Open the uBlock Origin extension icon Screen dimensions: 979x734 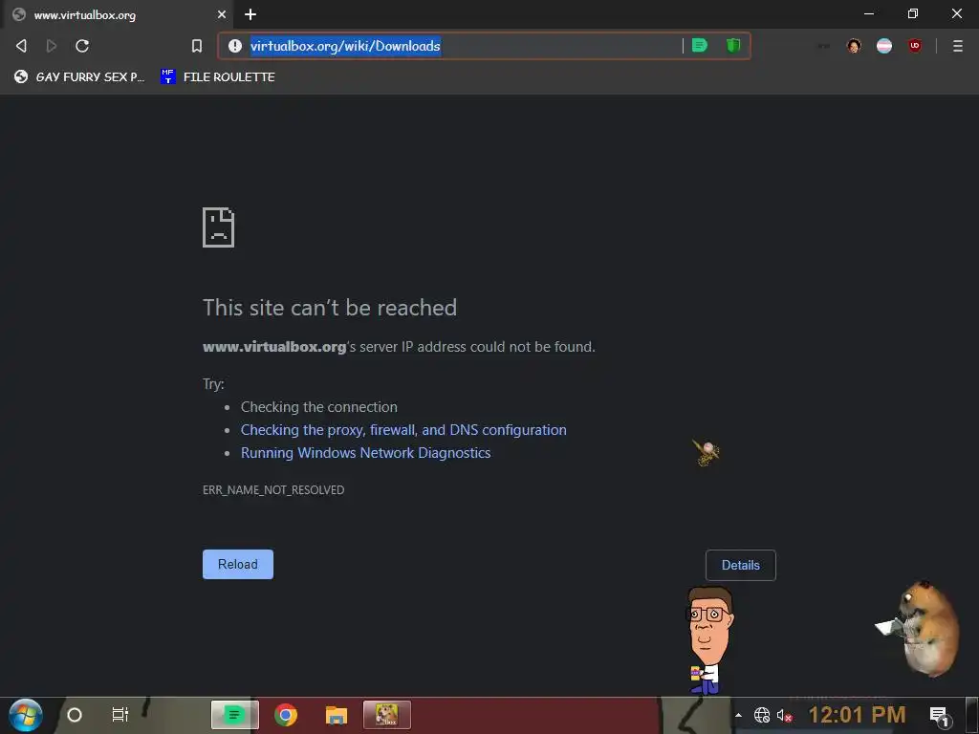[x=915, y=46]
